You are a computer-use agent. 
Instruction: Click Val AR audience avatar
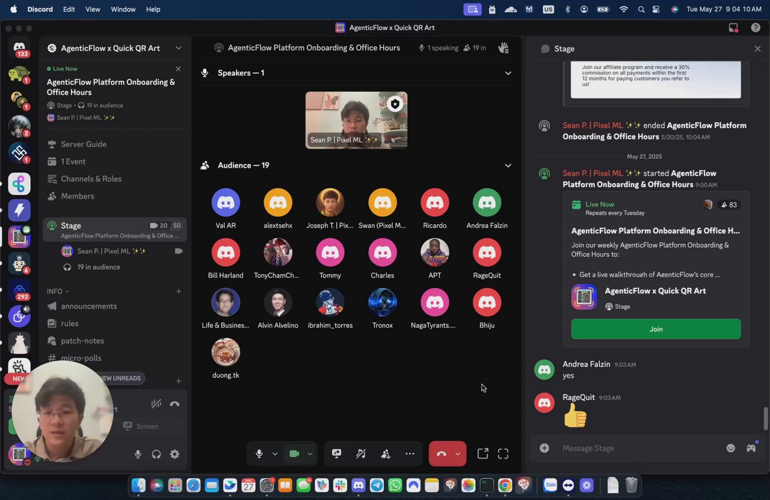(x=226, y=203)
